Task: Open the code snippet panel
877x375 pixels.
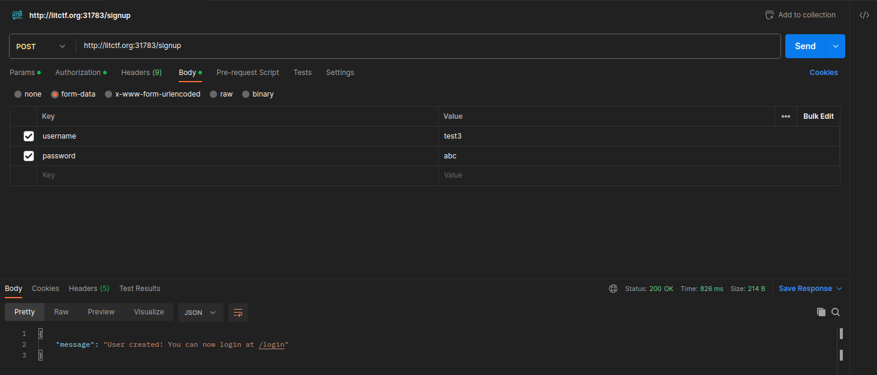Action: click(863, 14)
